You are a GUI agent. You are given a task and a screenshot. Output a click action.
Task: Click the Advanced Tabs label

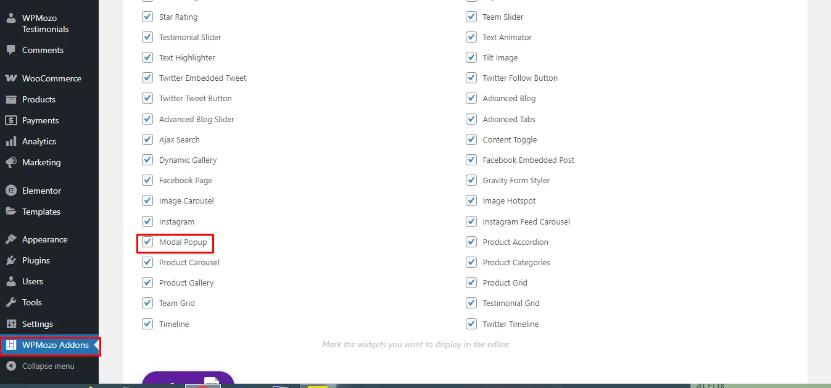(x=509, y=119)
